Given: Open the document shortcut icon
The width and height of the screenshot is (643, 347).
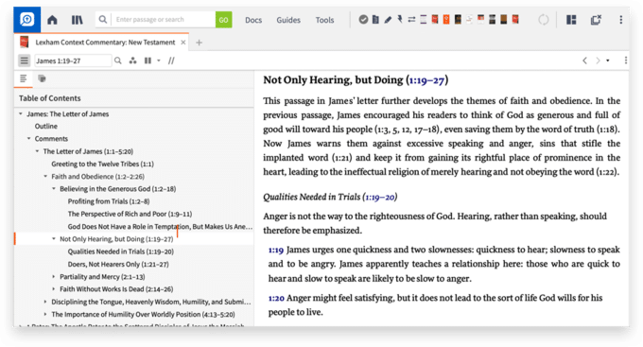Looking at the screenshot, I should pos(375,19).
